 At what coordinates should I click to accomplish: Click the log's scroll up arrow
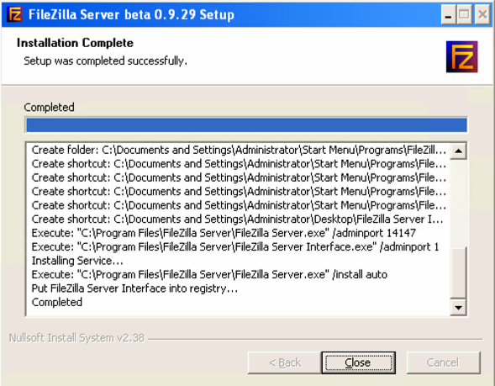(x=458, y=151)
